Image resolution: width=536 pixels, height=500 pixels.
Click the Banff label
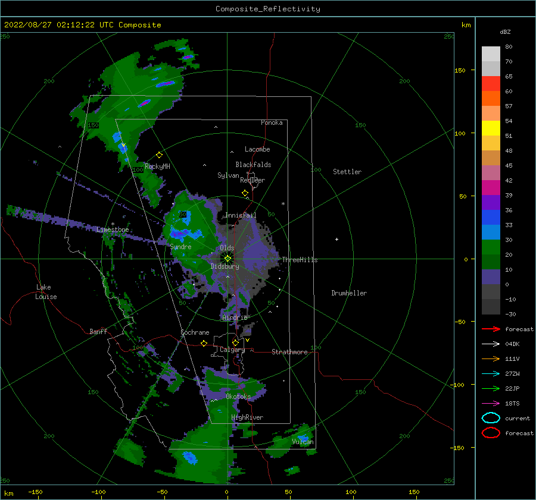pyautogui.click(x=98, y=331)
